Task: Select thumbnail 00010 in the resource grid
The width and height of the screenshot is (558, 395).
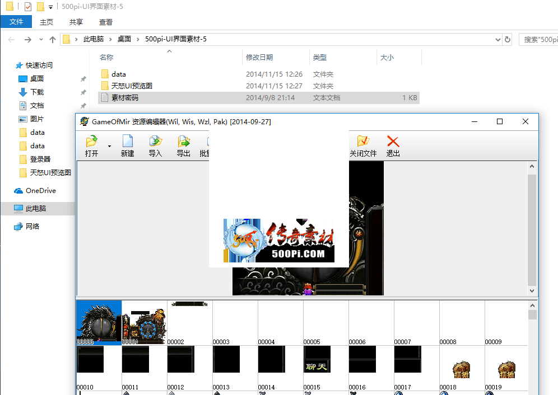Action: [99, 368]
